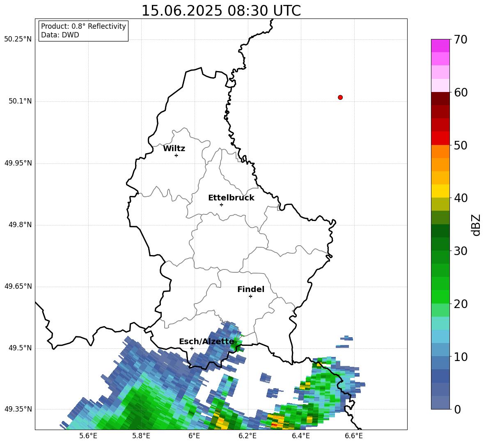Viewport: 486px width, 444px height.
Task: Click the 49.35°N latitude label
Action: coord(18,409)
